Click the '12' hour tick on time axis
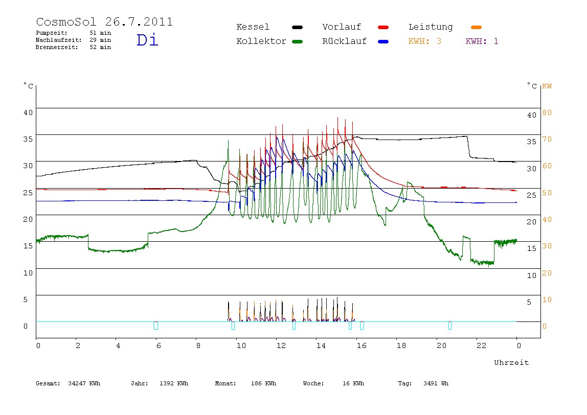 [x=281, y=345]
